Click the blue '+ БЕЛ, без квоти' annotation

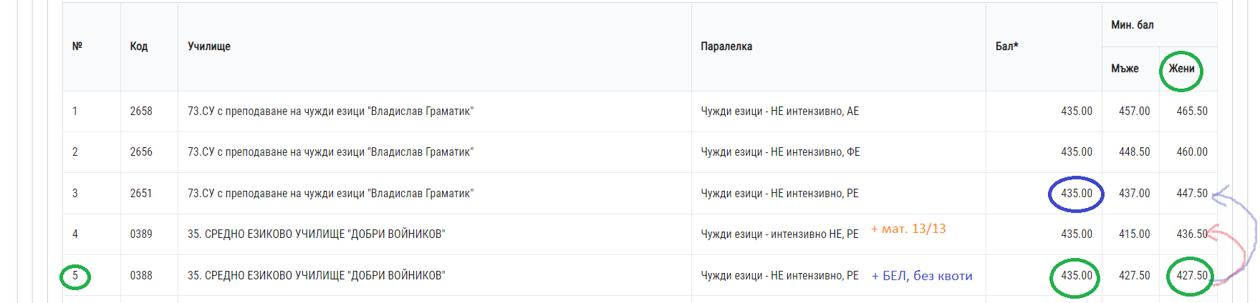922,276
